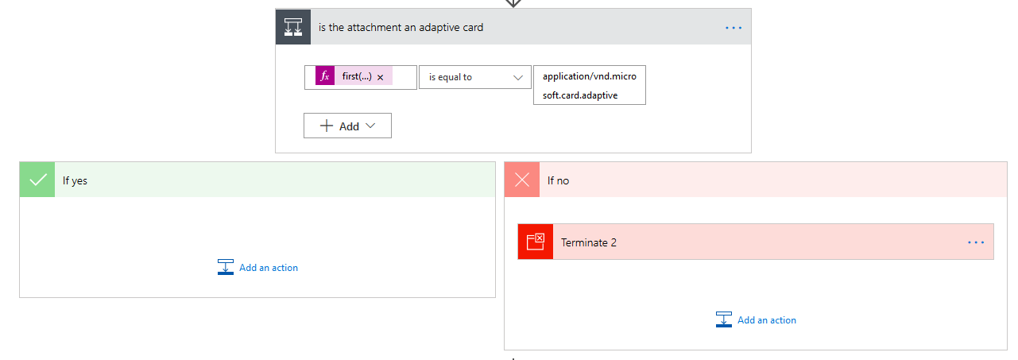Click the condition icon in the card header
1018x360 pixels.
point(292,27)
